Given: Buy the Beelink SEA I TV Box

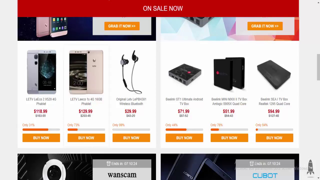Looking at the screenshot, I should pyautogui.click(x=274, y=138).
